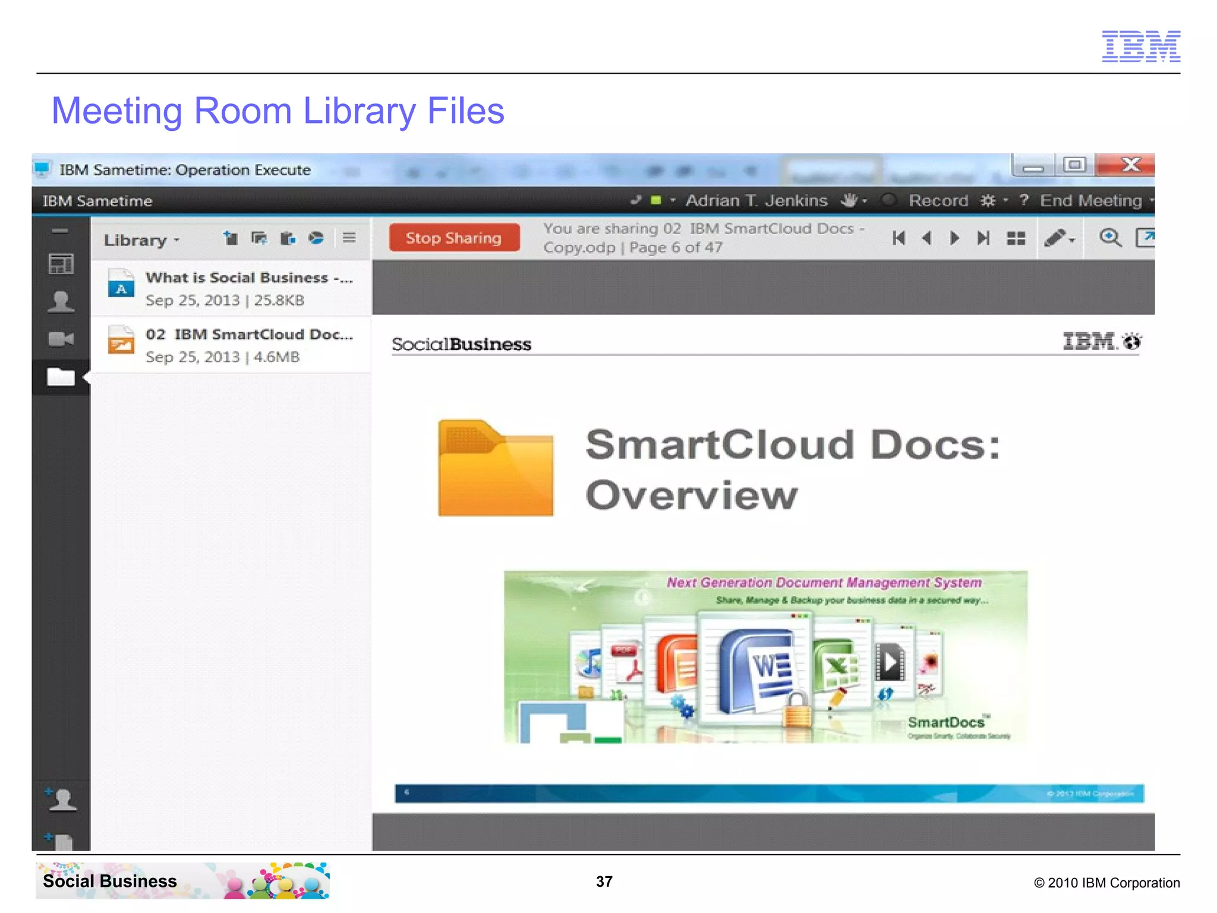Click the green availability status square
1217x913 pixels.
pos(656,200)
